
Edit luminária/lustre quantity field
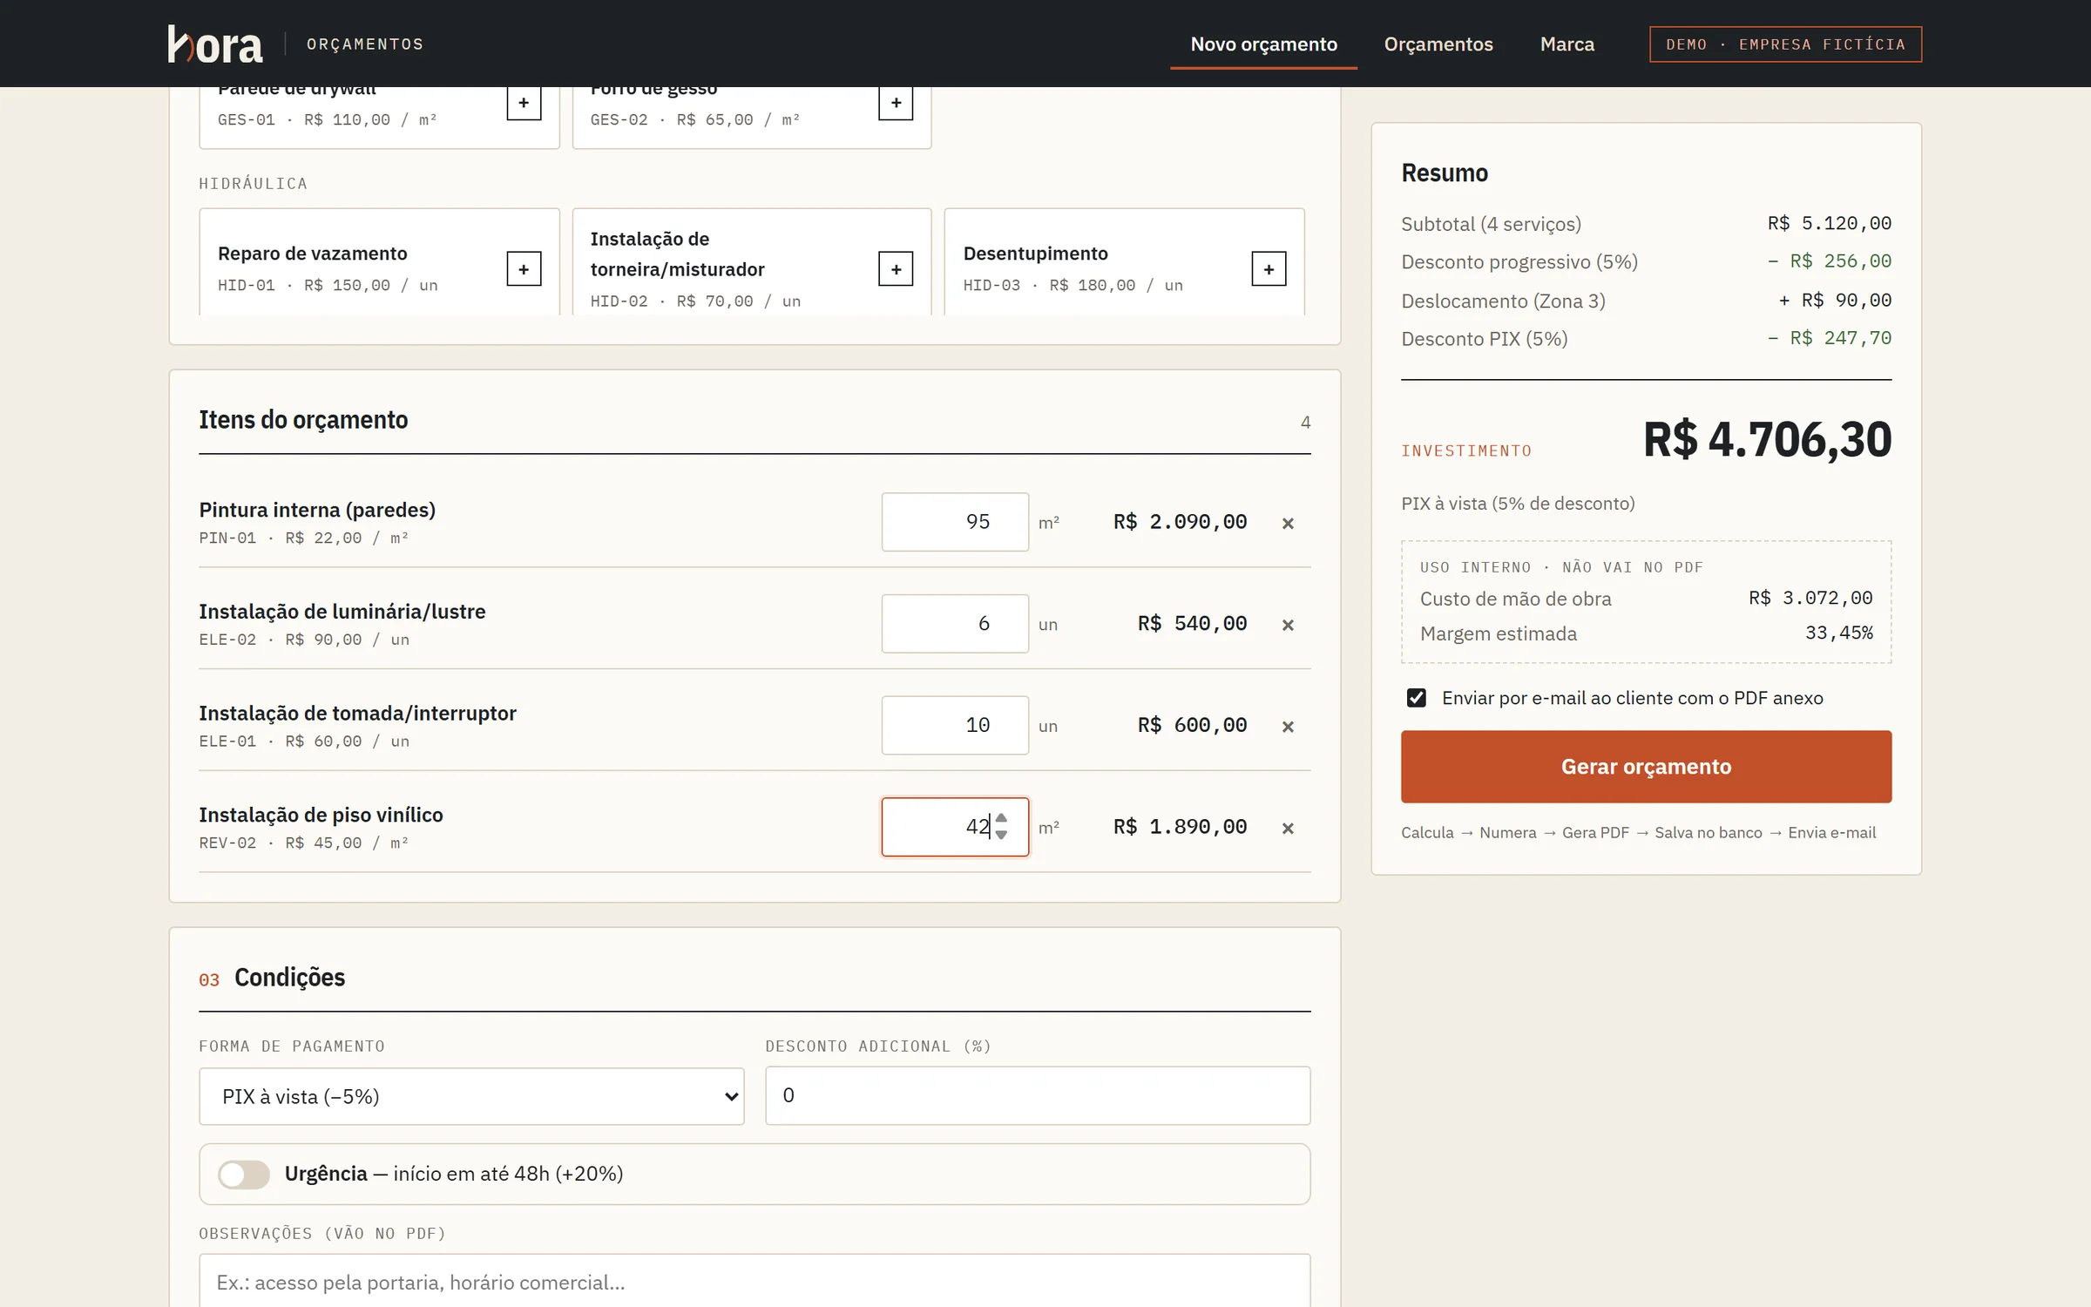coord(955,624)
